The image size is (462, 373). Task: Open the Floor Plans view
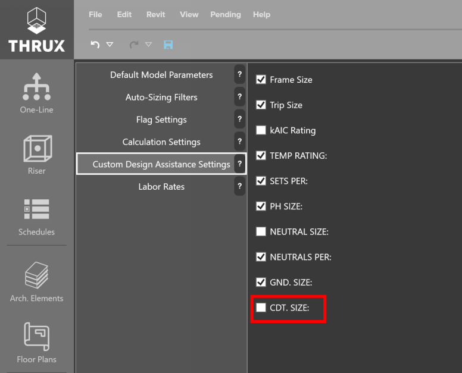(36, 343)
